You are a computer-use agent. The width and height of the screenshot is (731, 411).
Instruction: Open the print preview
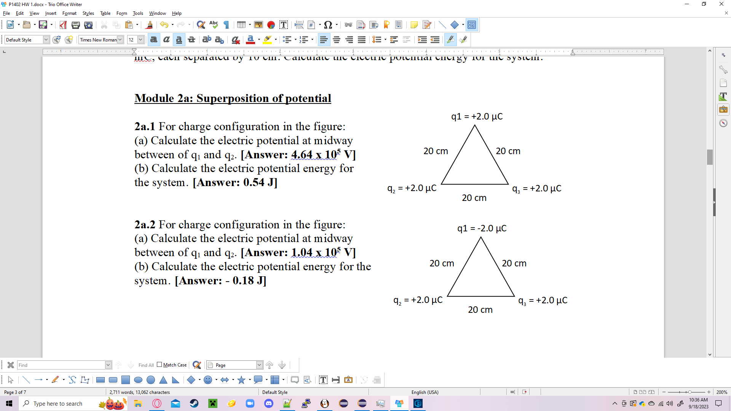click(x=88, y=24)
